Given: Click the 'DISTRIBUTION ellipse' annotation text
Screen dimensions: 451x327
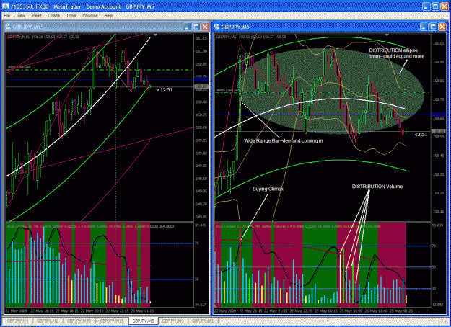Looking at the screenshot, I should pyautogui.click(x=393, y=50).
